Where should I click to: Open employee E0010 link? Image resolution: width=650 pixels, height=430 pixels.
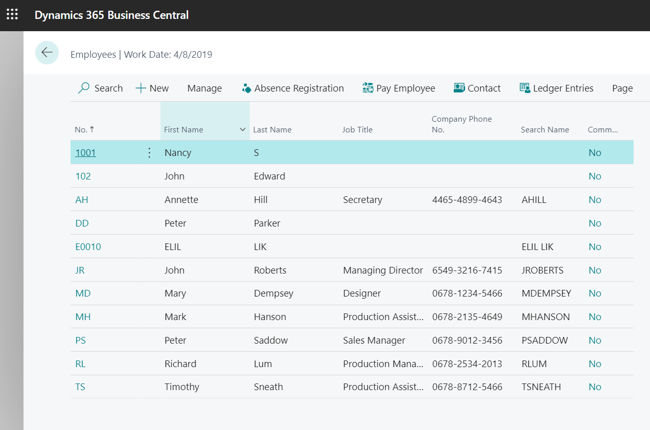coord(88,247)
